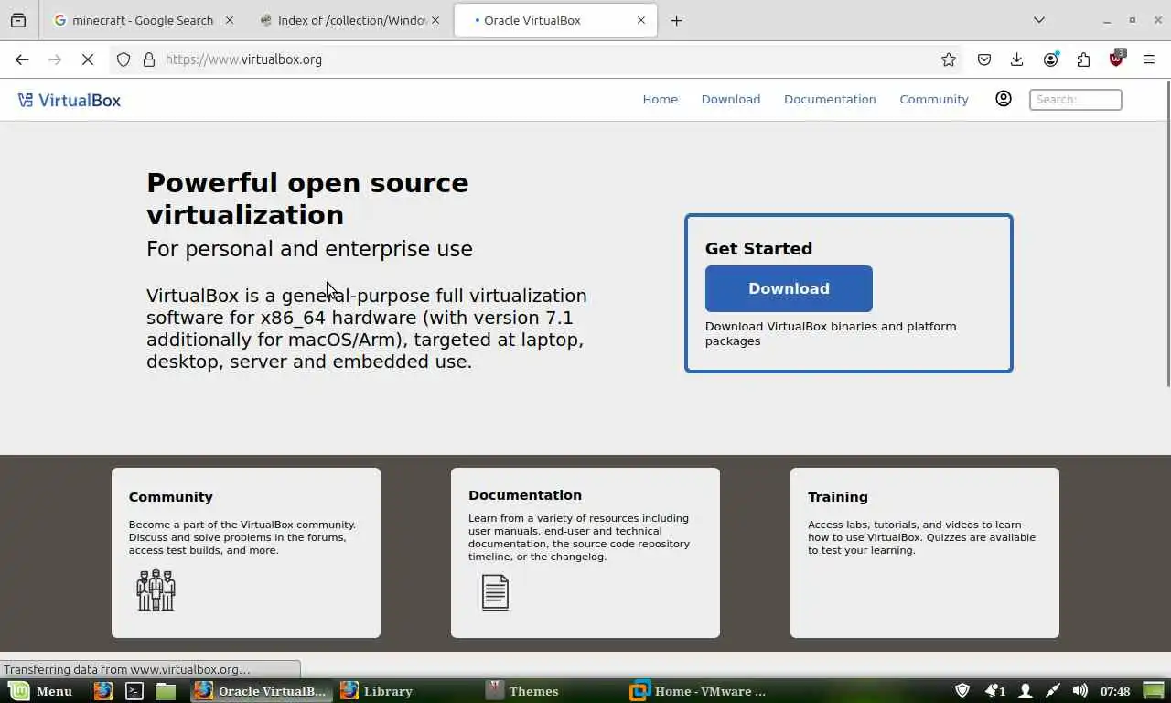Click Oracle VirtualBox taskbar window button
1171x703 pixels.
coord(262,691)
